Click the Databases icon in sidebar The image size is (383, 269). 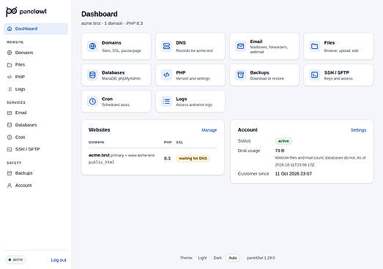click(10, 125)
